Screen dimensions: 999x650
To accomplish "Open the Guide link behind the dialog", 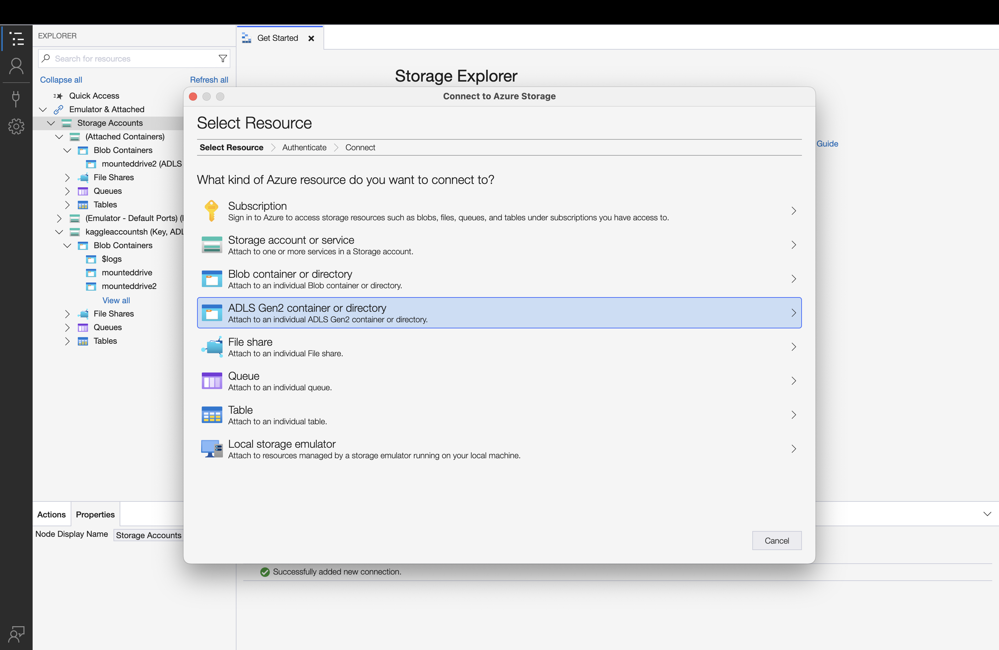I will (x=827, y=143).
